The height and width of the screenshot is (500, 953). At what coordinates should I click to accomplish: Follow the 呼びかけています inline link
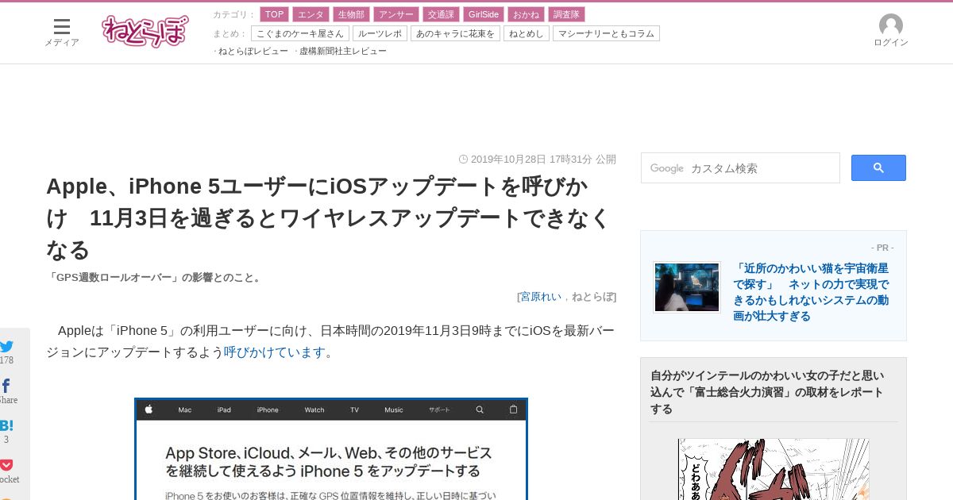(275, 352)
